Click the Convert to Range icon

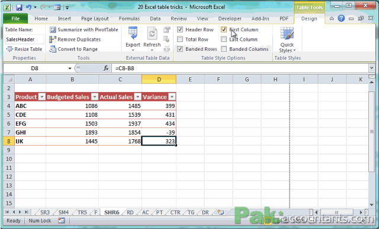(53, 49)
